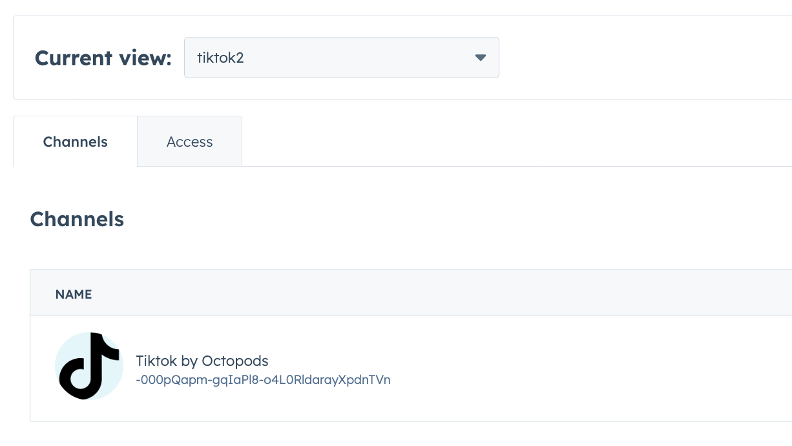Click the channel ID starting with -000pQapm

(263, 380)
